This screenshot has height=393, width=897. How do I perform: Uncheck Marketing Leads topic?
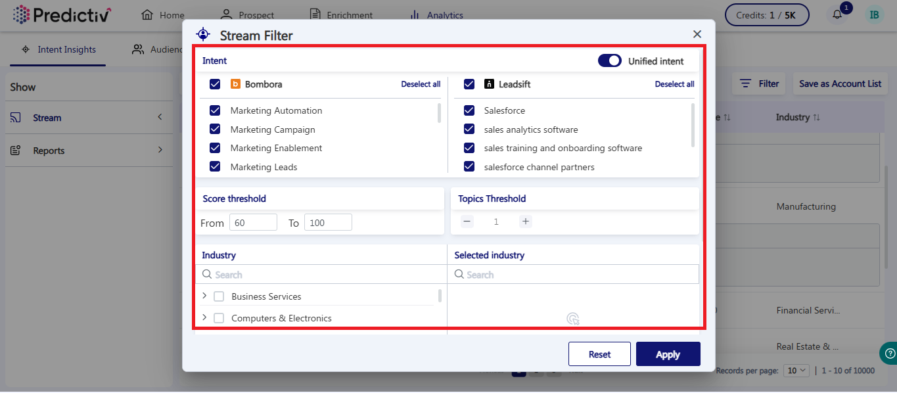[x=215, y=167]
